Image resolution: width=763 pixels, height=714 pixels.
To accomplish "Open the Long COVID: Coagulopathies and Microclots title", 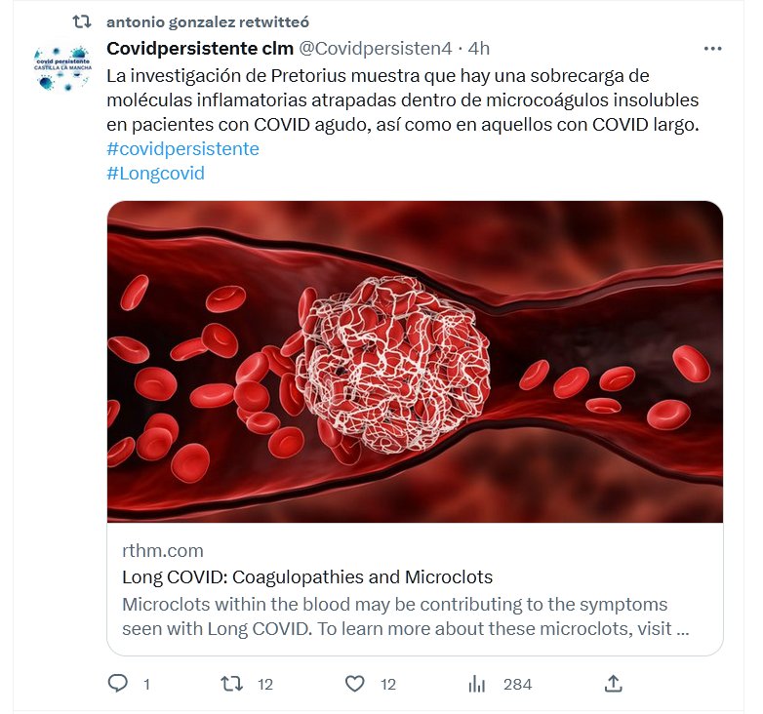I will tap(307, 576).
